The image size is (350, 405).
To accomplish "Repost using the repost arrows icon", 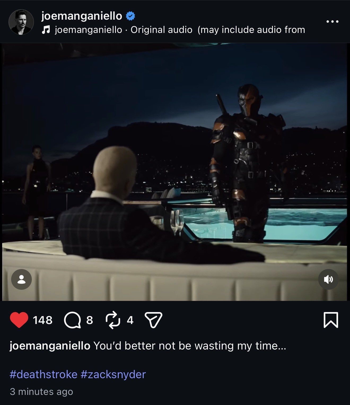I will click(113, 320).
